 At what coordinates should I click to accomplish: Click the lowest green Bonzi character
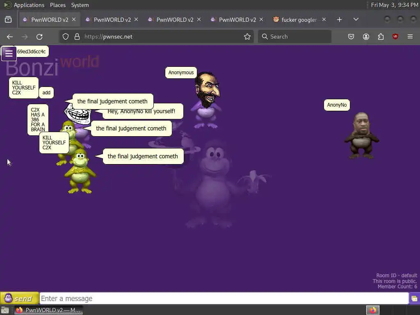(80, 171)
